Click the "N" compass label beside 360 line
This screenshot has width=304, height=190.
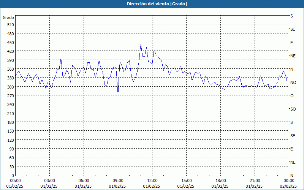[x=292, y=69]
